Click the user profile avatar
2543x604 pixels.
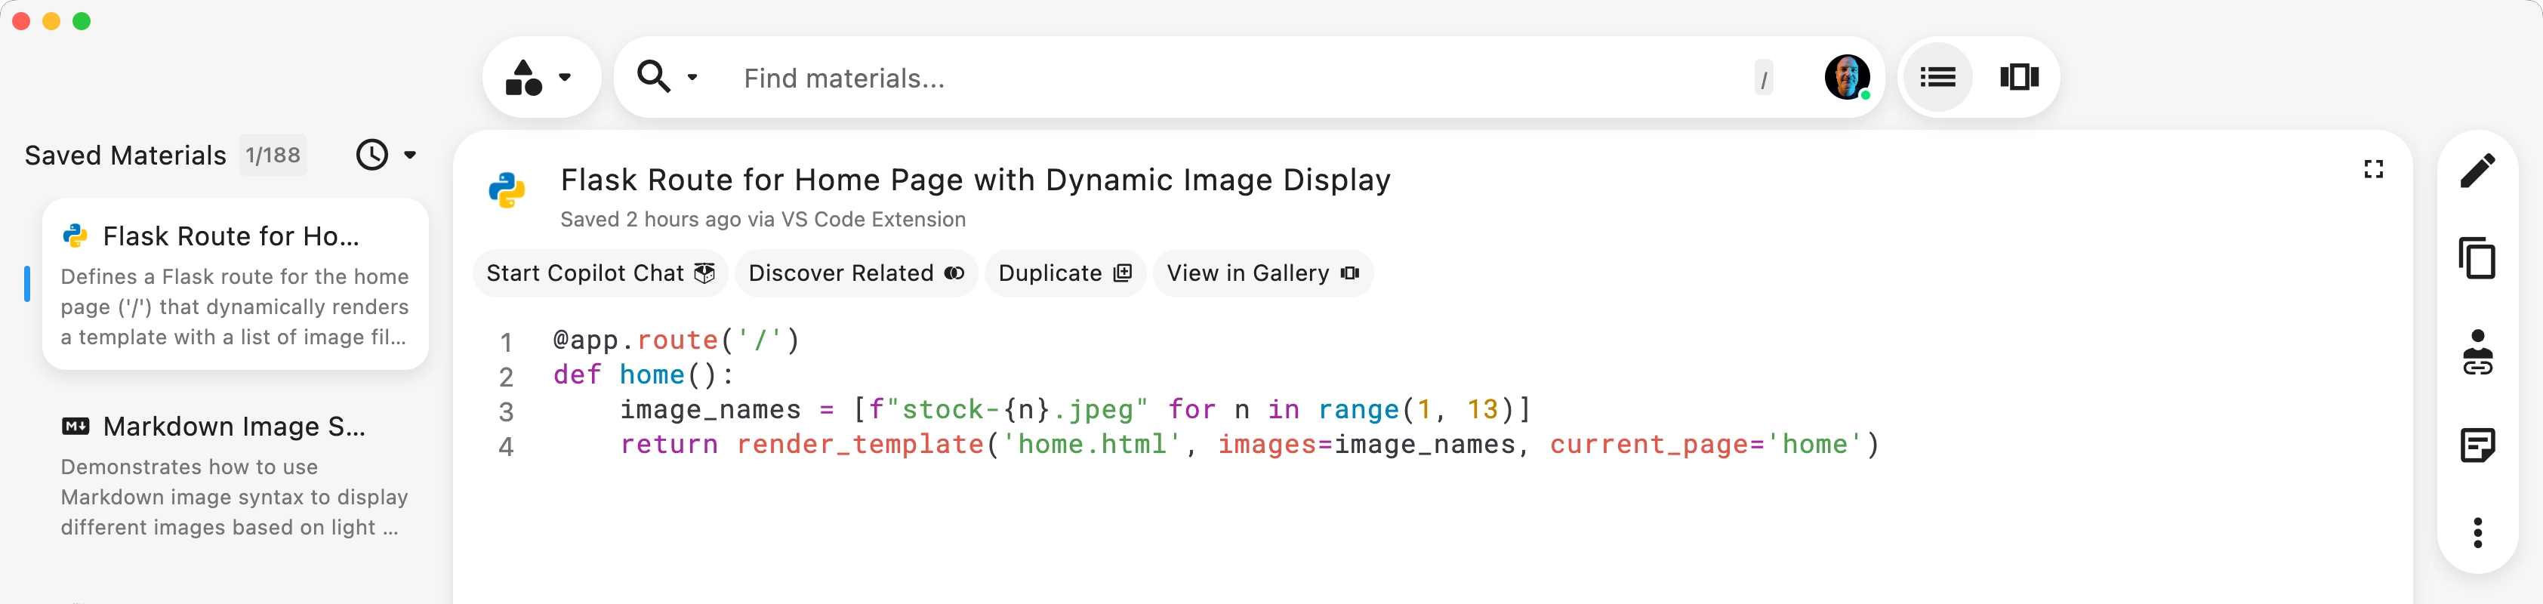[1846, 77]
